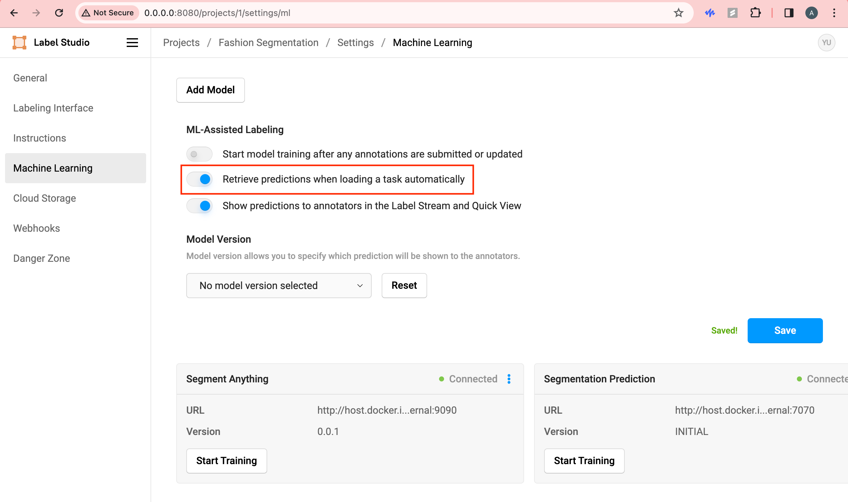
Task: Open the YU user avatar menu
Action: [826, 43]
